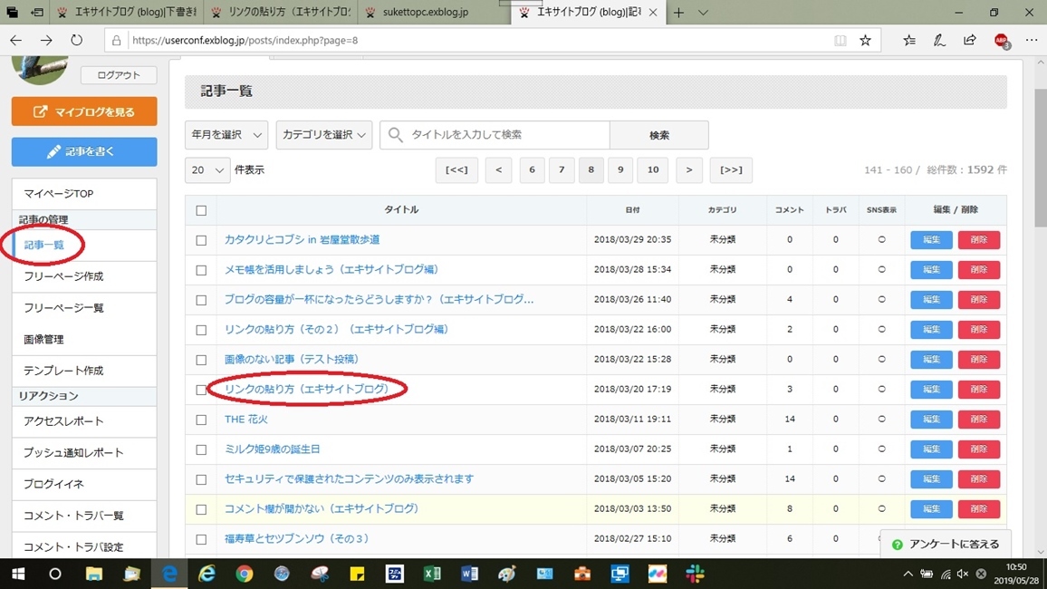Open the article リンクの貼り方（エキサイトブログ）
1047x589 pixels.
click(306, 389)
